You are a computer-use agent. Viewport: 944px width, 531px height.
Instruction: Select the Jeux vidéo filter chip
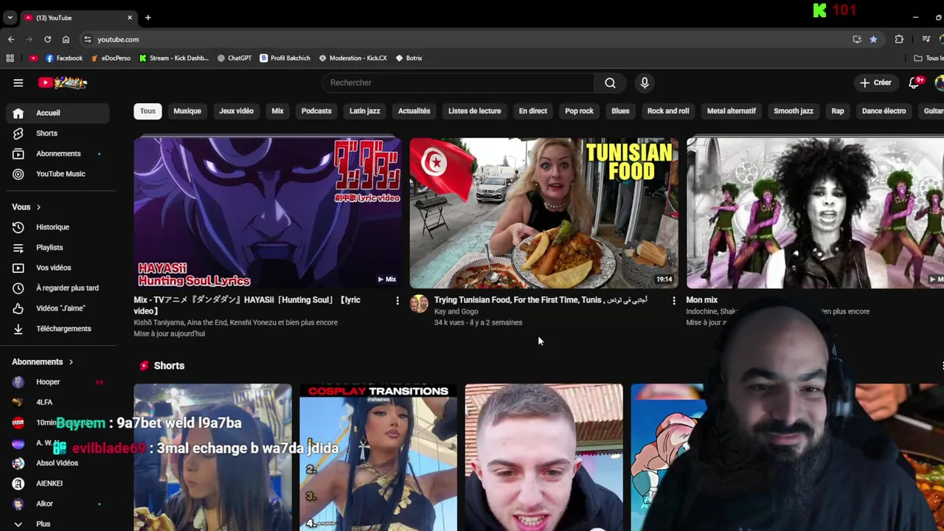[236, 111]
